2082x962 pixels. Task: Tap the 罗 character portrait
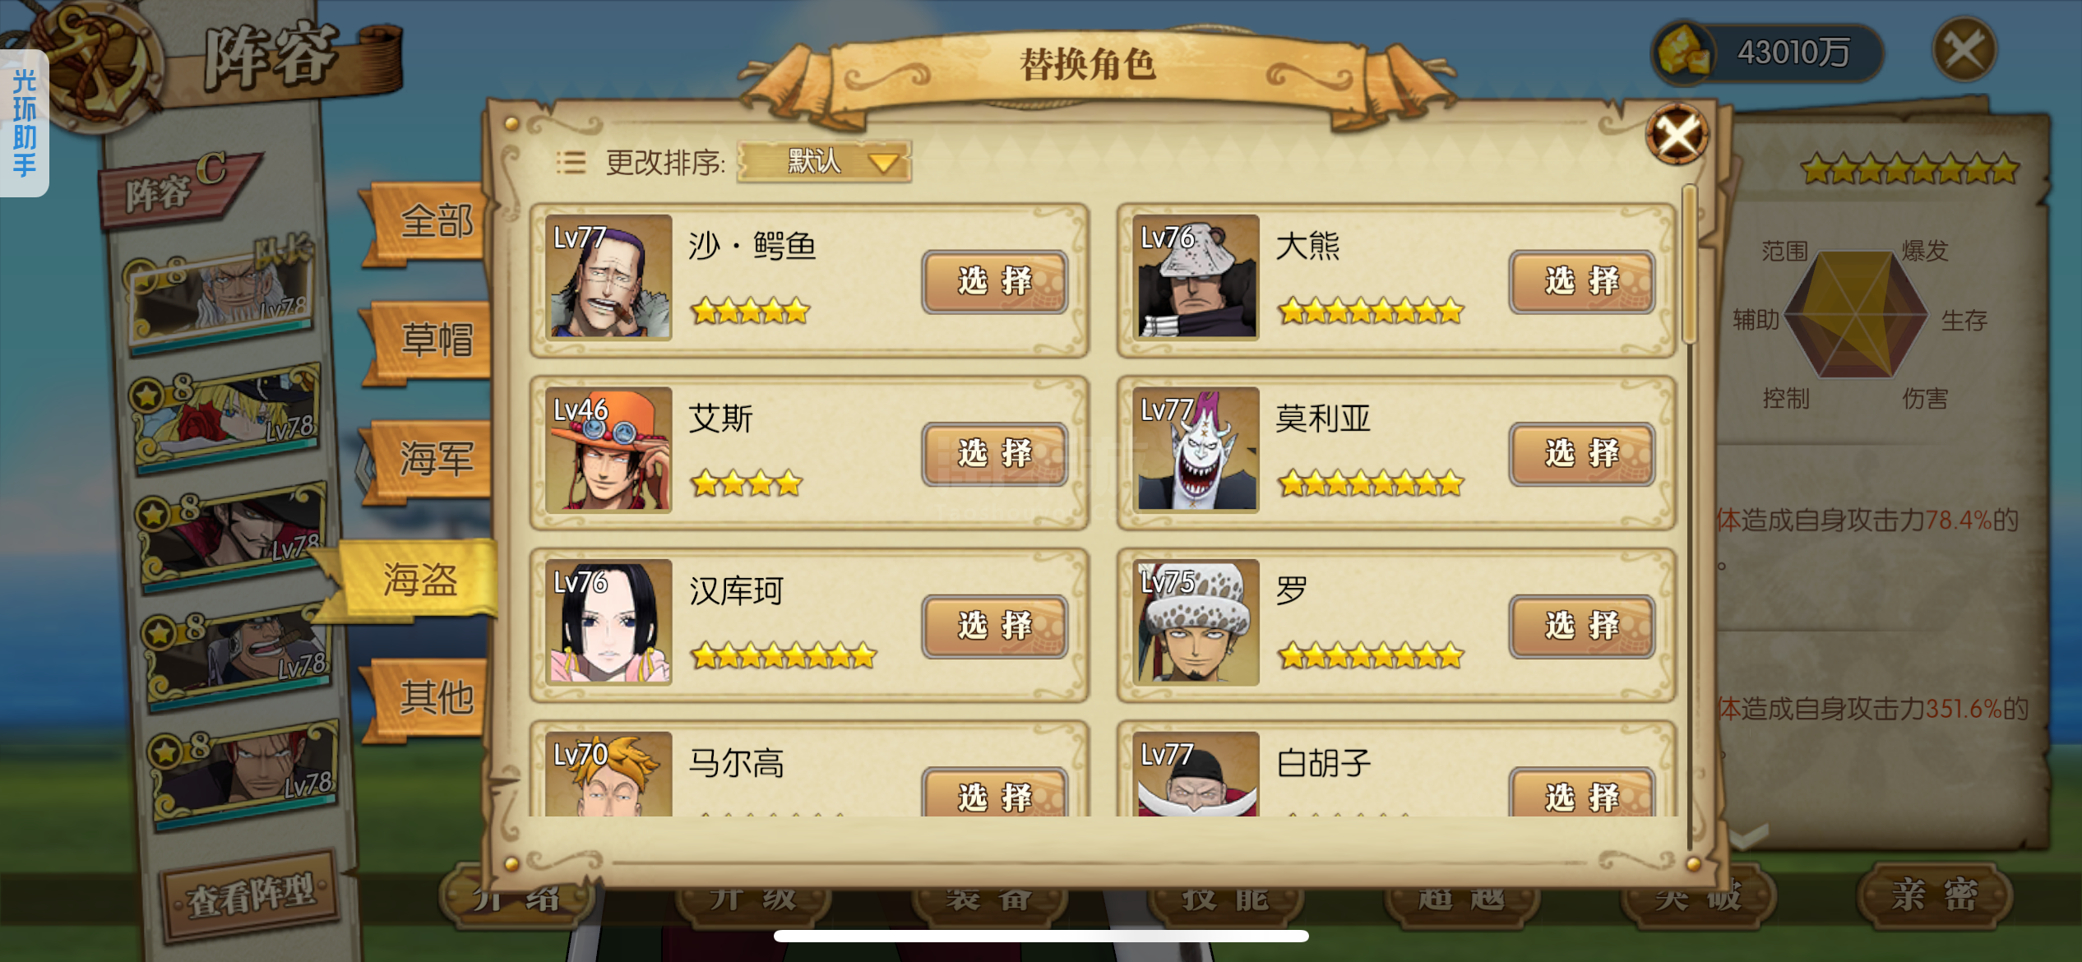[x=1196, y=622]
